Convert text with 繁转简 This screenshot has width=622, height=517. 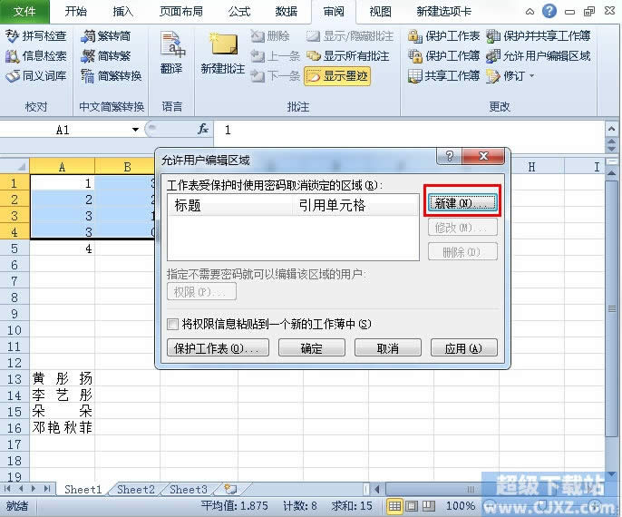105,36
